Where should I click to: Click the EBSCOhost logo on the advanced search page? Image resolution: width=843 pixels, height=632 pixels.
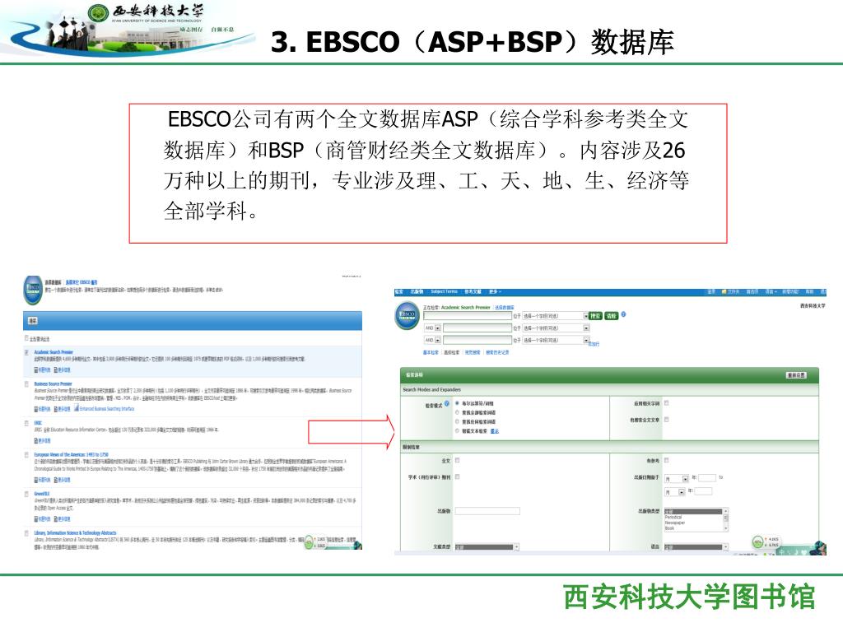[x=407, y=315]
